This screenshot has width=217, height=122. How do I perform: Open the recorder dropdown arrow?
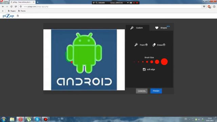[128, 3]
